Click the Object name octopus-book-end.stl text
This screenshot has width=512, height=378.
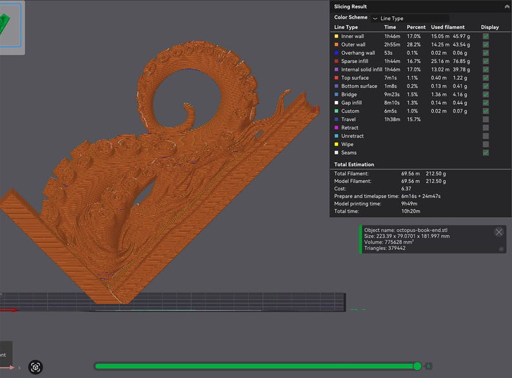tap(406, 230)
